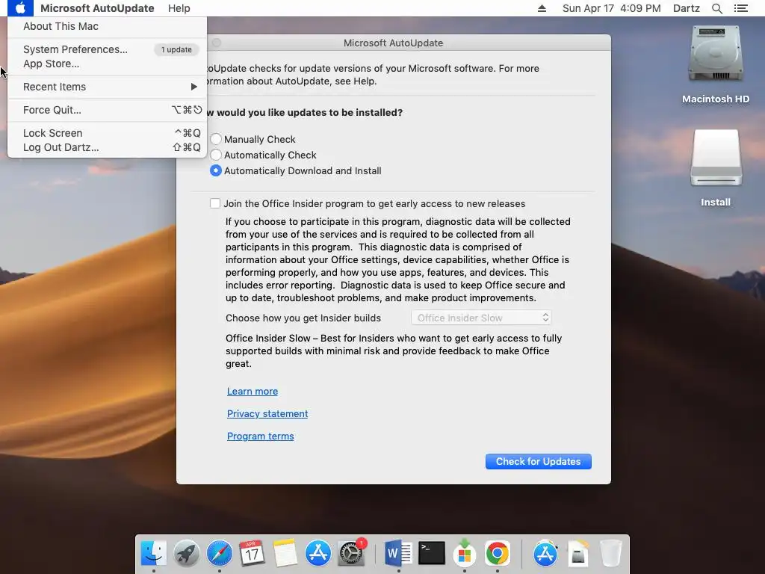This screenshot has height=574, width=765.
Task: Open the Privacy statement link
Action: 267,413
